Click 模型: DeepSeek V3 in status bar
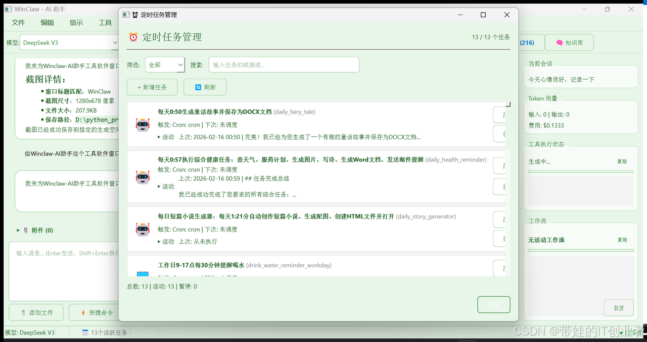 coord(30,332)
